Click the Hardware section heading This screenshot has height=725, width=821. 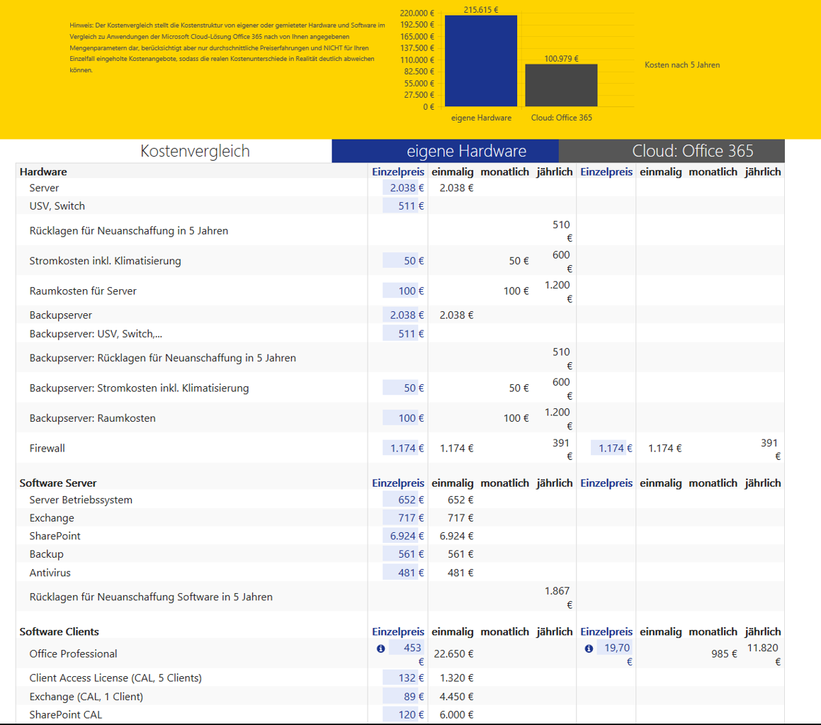tap(43, 172)
